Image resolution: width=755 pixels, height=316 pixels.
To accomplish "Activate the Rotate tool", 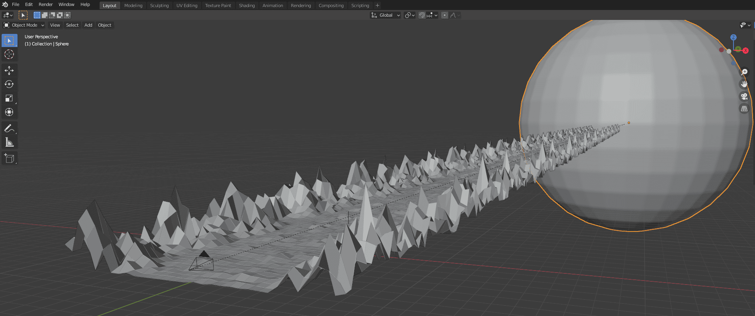I will (9, 84).
